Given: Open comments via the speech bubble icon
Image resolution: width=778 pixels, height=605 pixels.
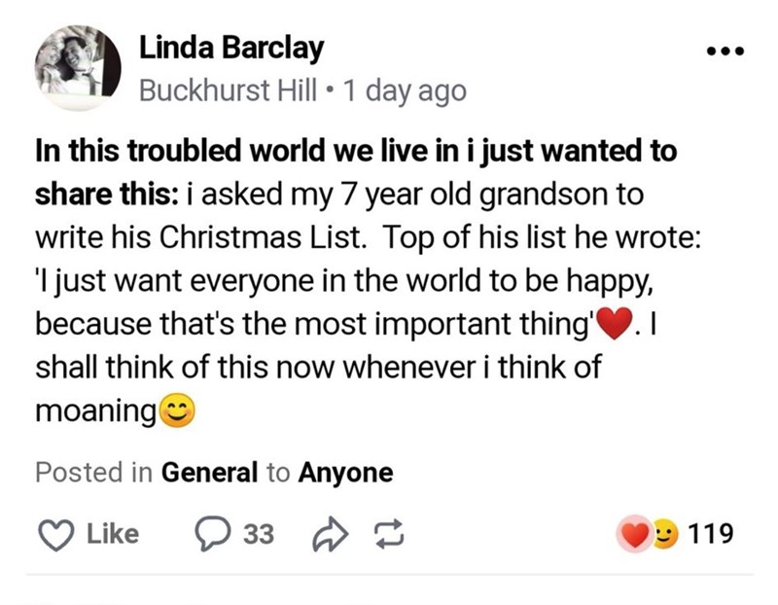Looking at the screenshot, I should (x=211, y=532).
